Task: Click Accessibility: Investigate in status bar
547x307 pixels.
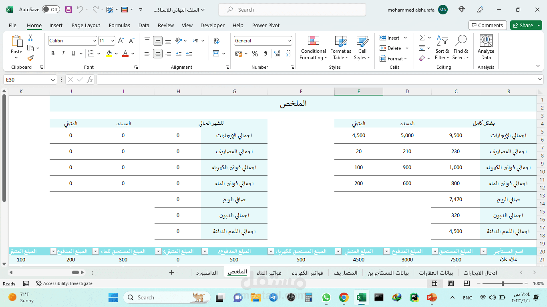Action: click(x=64, y=283)
